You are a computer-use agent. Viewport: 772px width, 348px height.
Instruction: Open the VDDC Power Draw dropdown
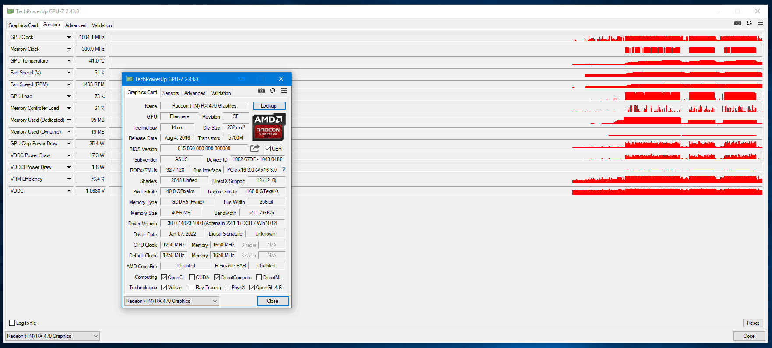pos(69,155)
